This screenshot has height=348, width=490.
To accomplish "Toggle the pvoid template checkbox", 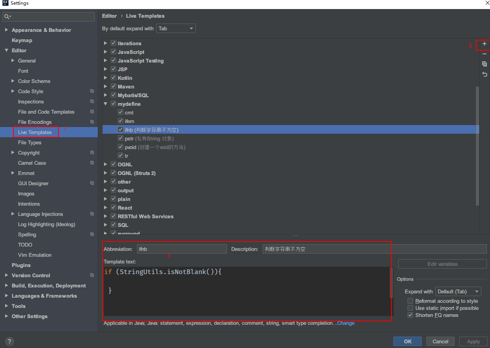I will click(x=121, y=147).
